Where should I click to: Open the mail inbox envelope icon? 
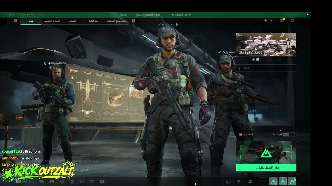pos(282,20)
